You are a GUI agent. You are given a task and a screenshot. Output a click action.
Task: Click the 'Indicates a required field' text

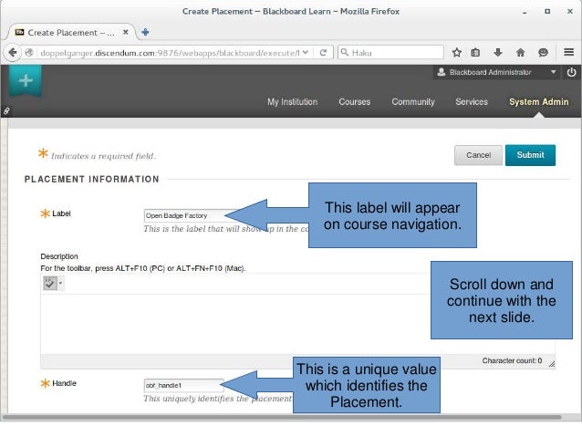103,156
